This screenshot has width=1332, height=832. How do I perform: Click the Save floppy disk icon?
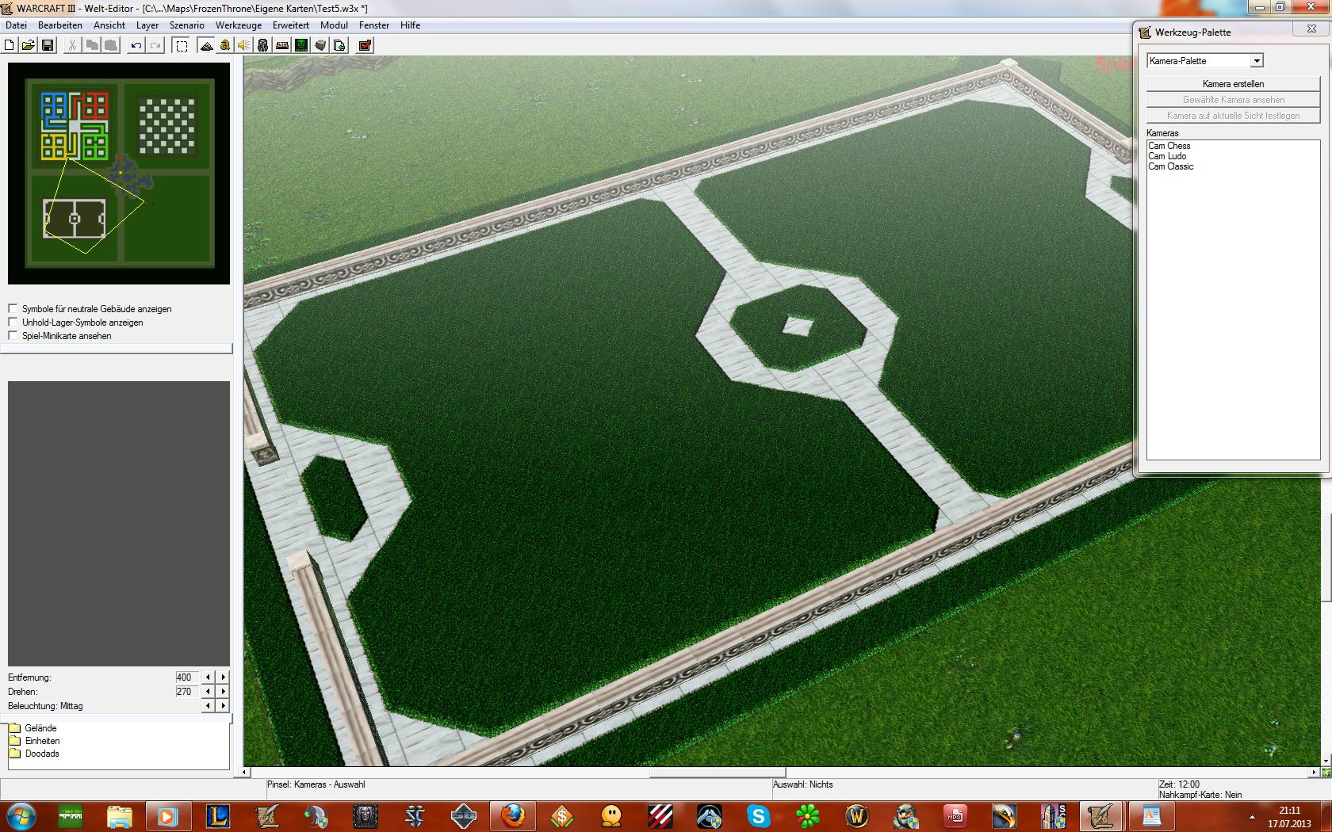click(x=48, y=45)
